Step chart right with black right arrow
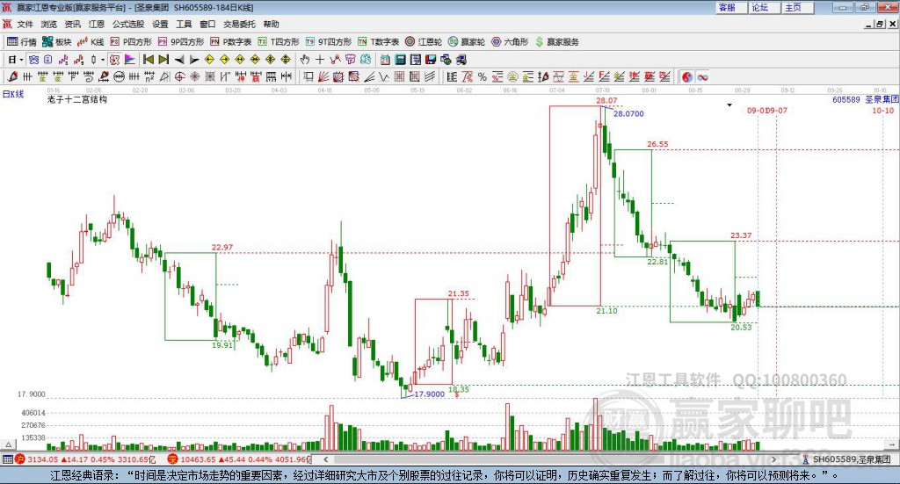The image size is (900, 484). (x=194, y=60)
